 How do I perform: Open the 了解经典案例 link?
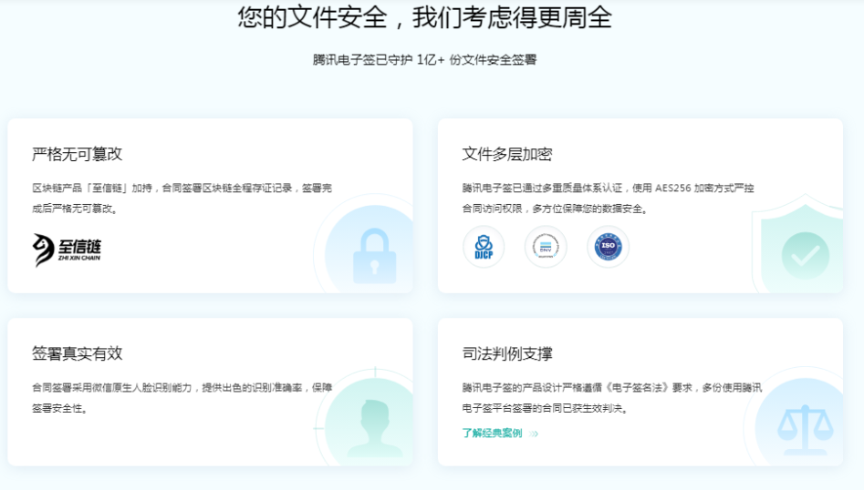(492, 434)
